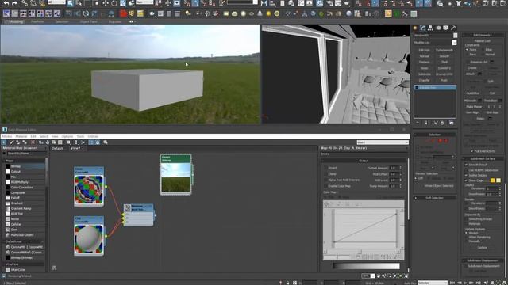
Task: Click the Pin Stack icon below modifier stack
Action: pyautogui.click(x=418, y=123)
